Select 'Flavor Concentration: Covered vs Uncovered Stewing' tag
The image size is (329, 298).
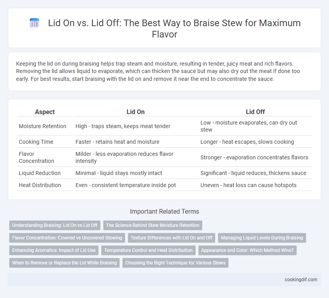(x=67, y=238)
